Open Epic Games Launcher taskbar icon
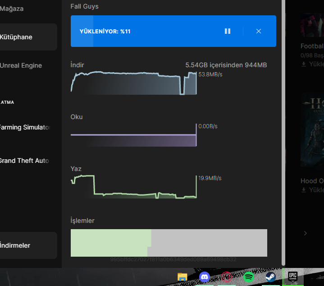 pos(293,277)
